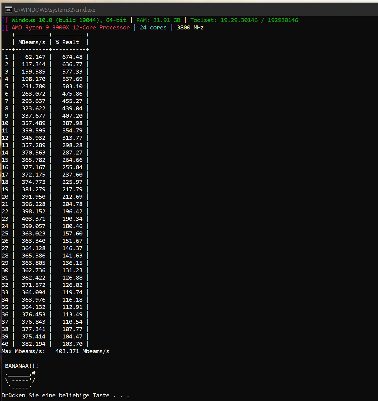378x401 pixels.
Task: Click value 364.132 in row 35
Action: pos(34,307)
